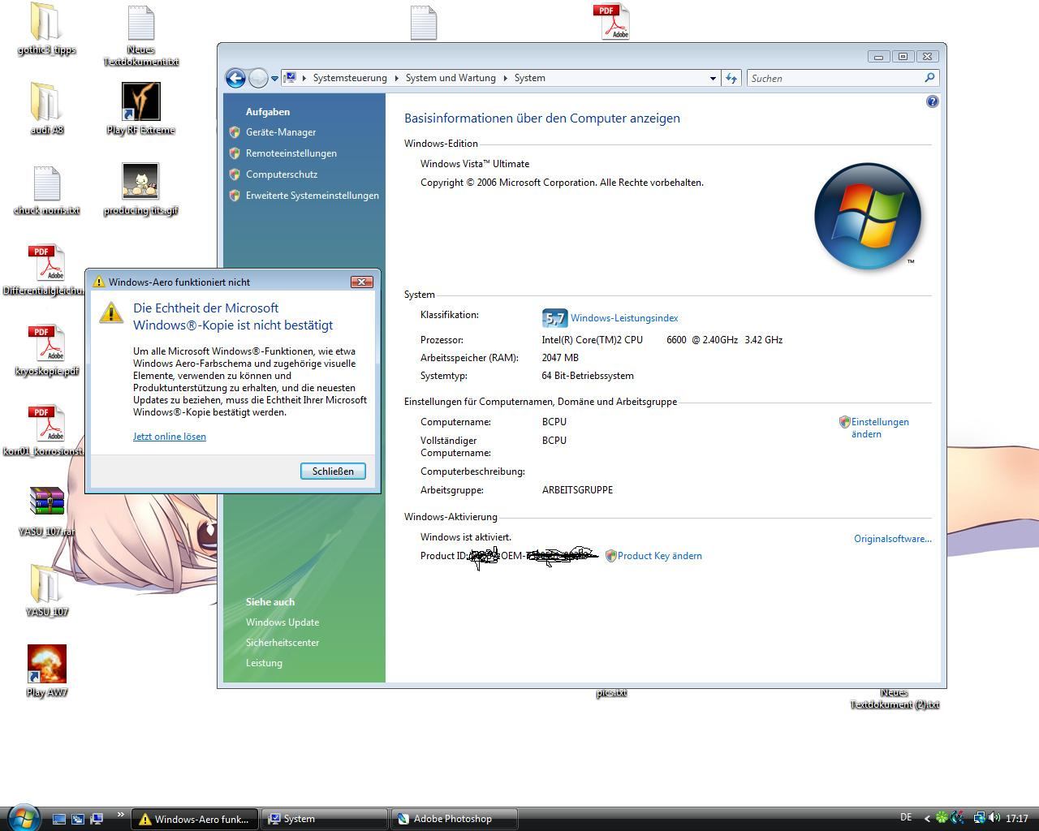Click shield icon beside Product Key ändern
1039x831 pixels.
[x=610, y=556]
